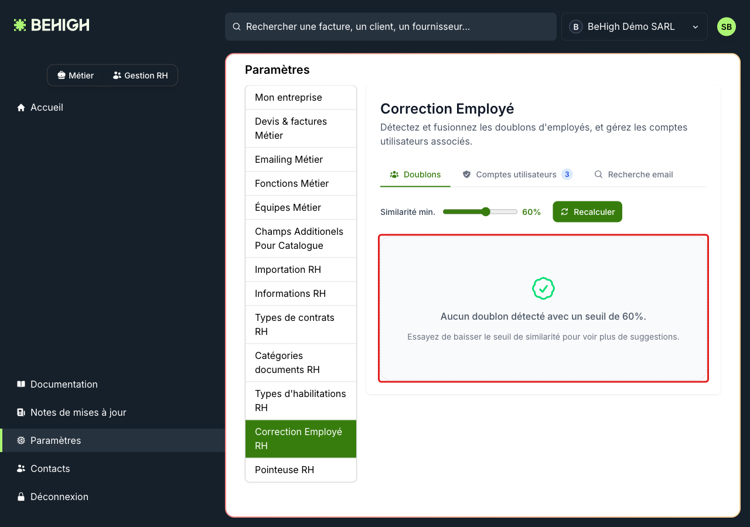
Task: Open the SB user avatar
Action: (727, 27)
